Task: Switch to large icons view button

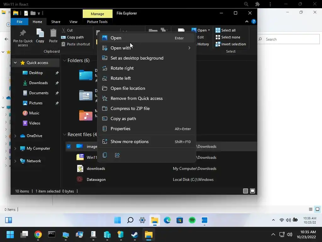Action: [253, 191]
